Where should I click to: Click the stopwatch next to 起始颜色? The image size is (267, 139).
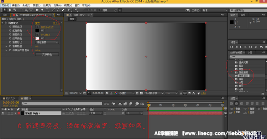[x=10, y=31]
